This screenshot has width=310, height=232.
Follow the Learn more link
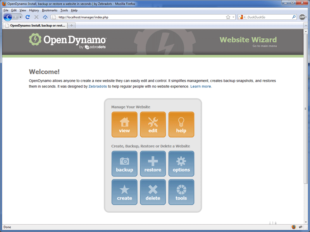[201, 86]
